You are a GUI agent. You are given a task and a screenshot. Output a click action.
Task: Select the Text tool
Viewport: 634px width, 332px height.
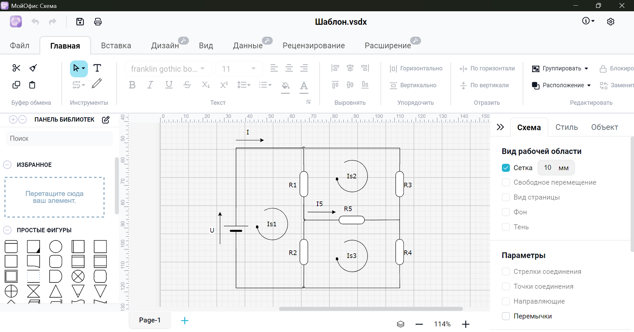pos(97,68)
